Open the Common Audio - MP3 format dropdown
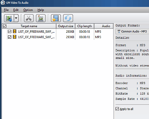This screenshot has width=149, height=119. [132, 31]
